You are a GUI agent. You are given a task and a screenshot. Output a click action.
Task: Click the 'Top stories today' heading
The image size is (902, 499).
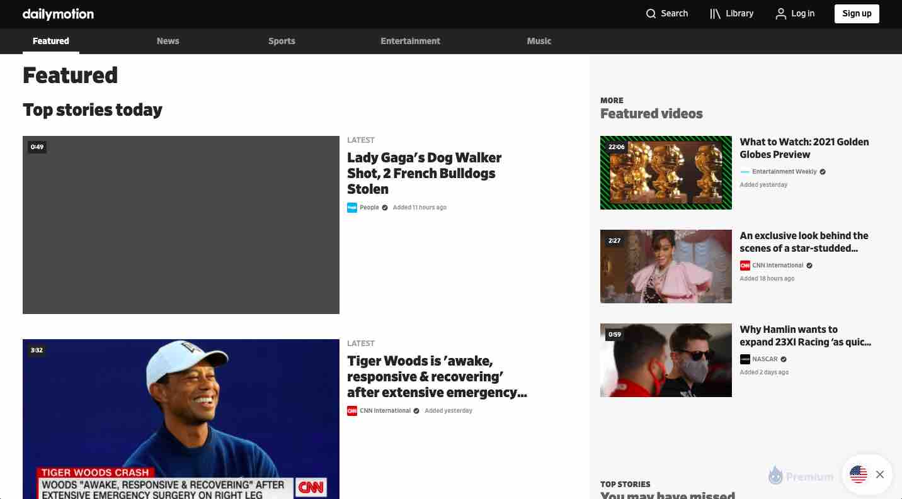[x=93, y=110]
